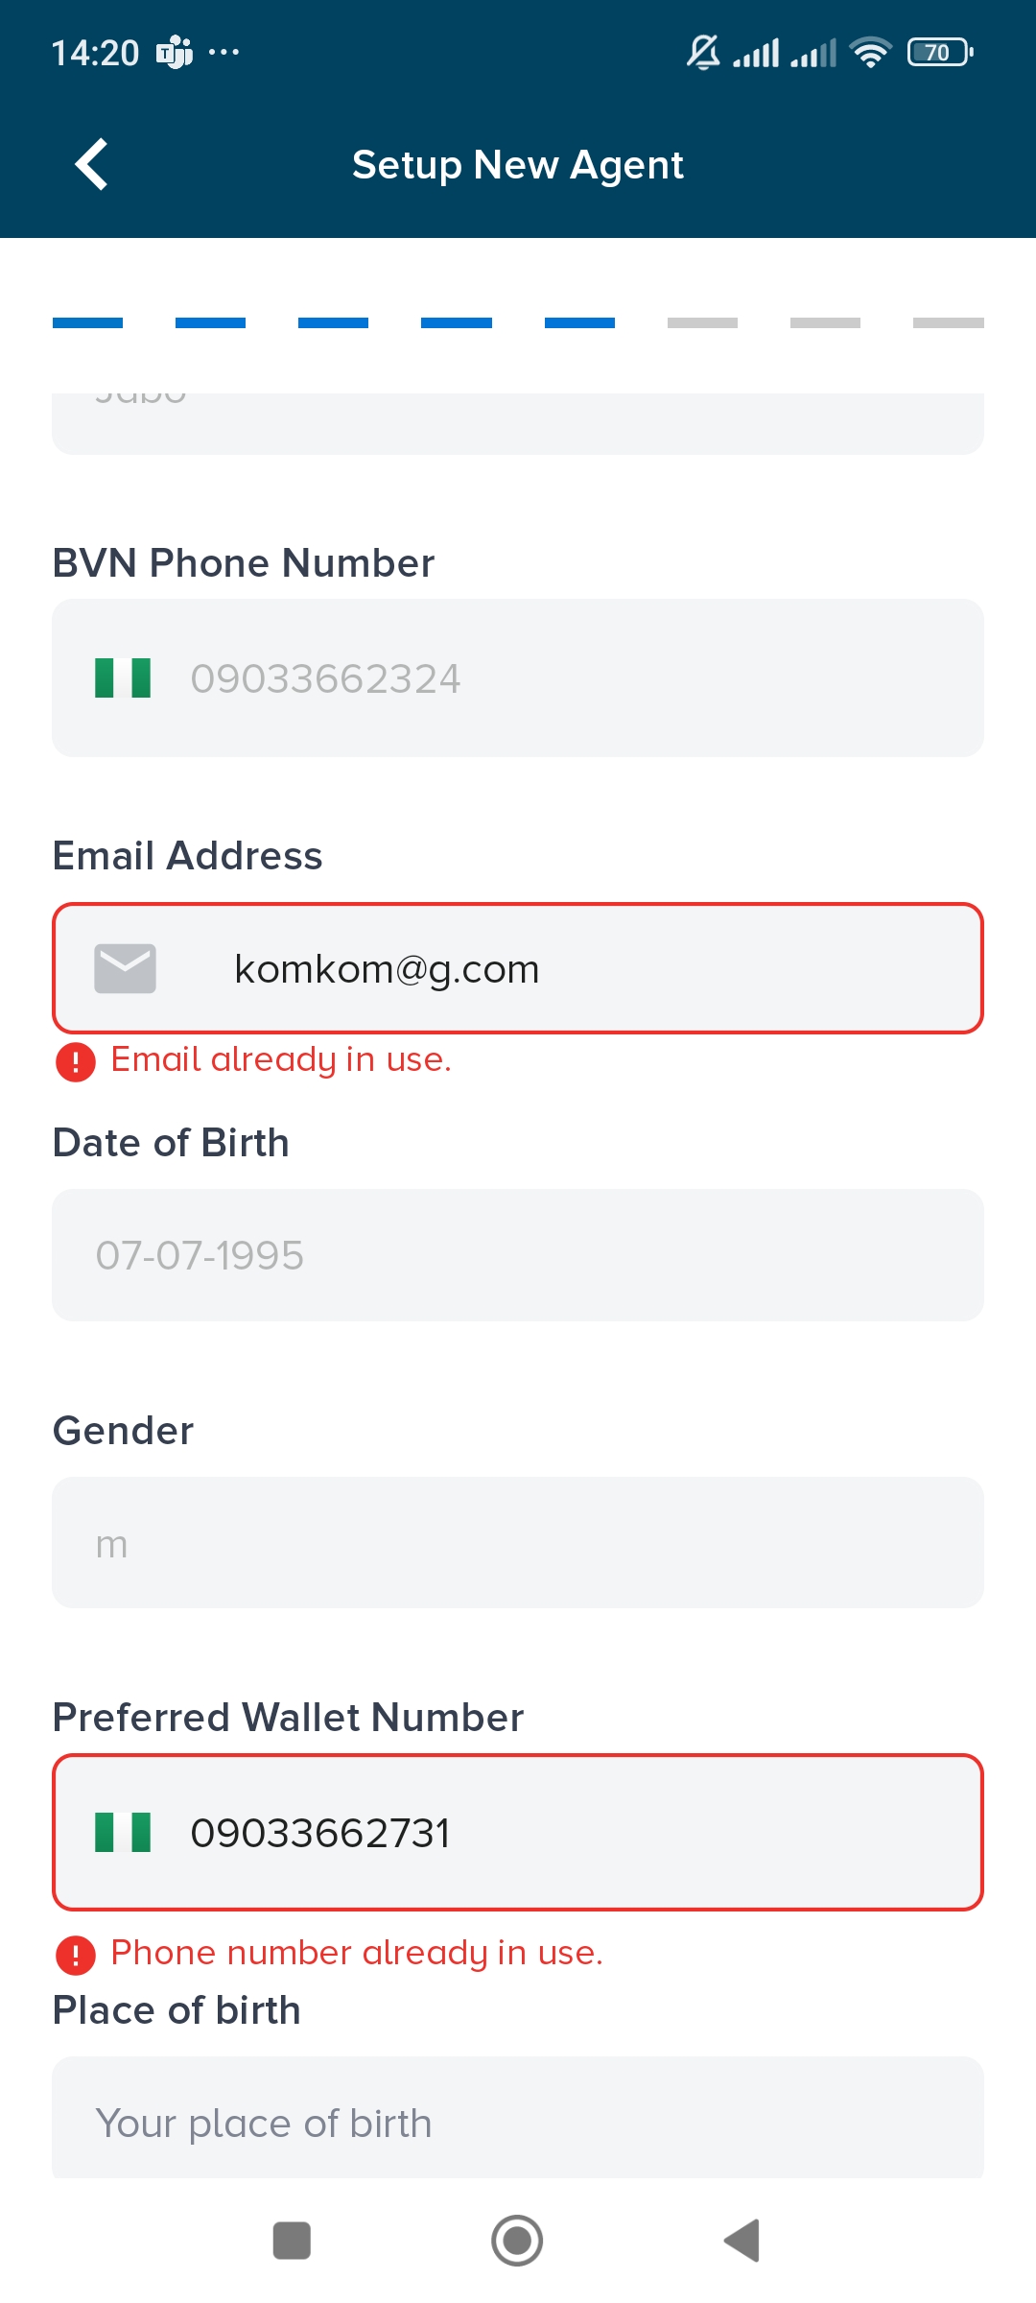Tap Microsoft Teams notification icon in status bar
Image resolution: width=1036 pixels, height=2303 pixels.
174,52
